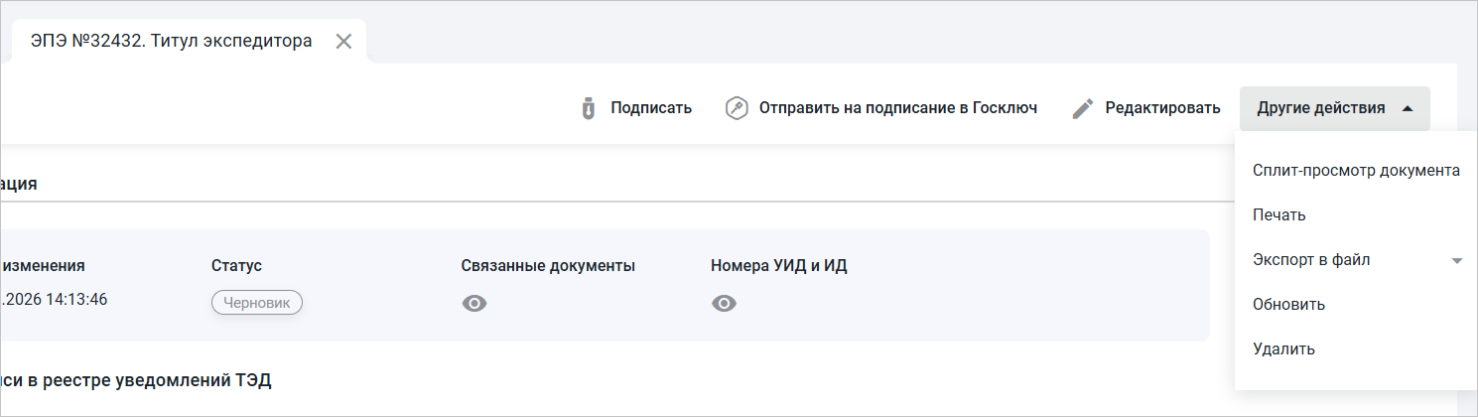The width and height of the screenshot is (1478, 417).
Task: Click the Подписать button label
Action: [651, 108]
